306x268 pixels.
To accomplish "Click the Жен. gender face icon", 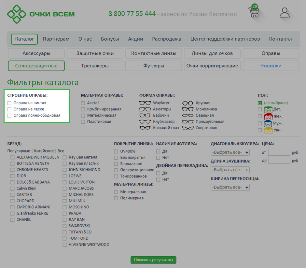I will pos(268,116).
